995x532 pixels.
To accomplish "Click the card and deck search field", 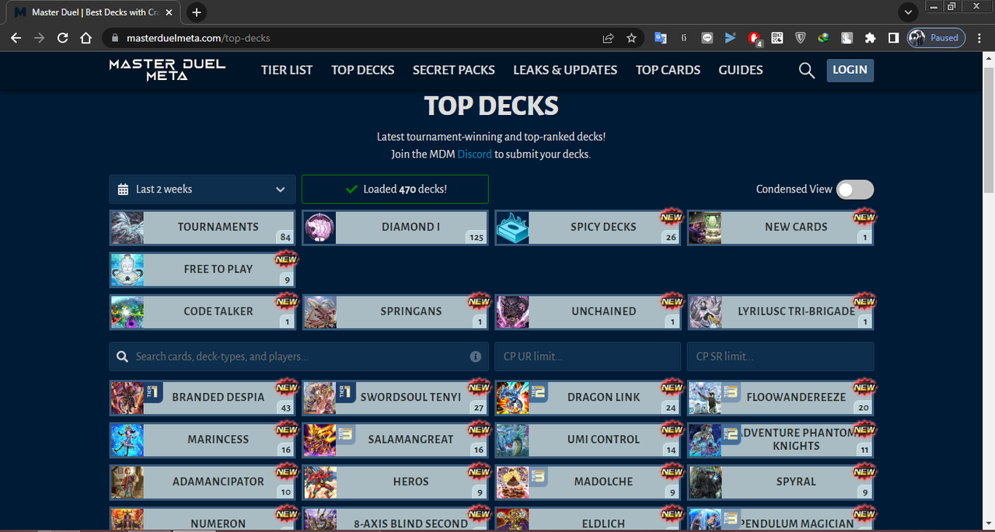I will (299, 356).
